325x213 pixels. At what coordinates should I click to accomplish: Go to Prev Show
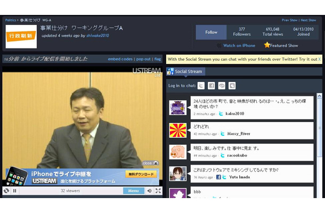coord(289,20)
